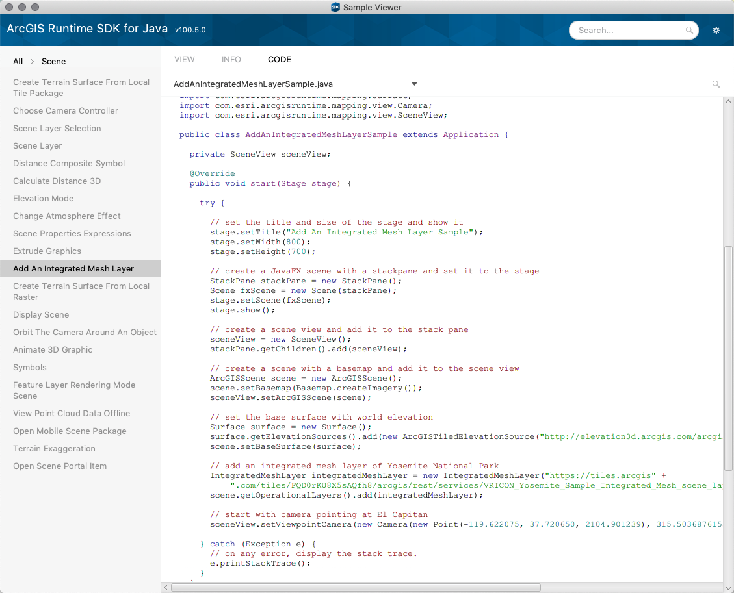The width and height of the screenshot is (734, 593).
Task: Switch to the VIEW tab
Action: point(185,59)
